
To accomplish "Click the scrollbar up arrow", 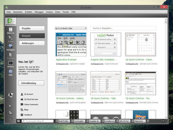I will tap(166, 19).
